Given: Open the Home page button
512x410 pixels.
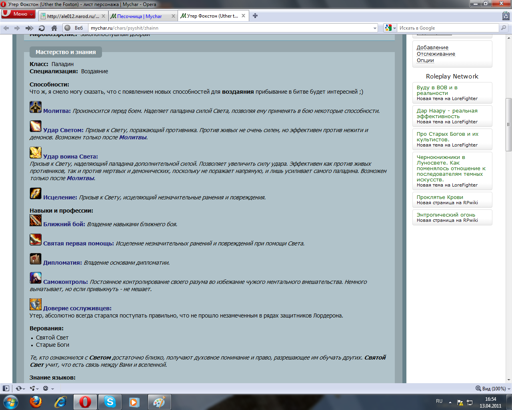Looking at the screenshot, I should [54, 28].
